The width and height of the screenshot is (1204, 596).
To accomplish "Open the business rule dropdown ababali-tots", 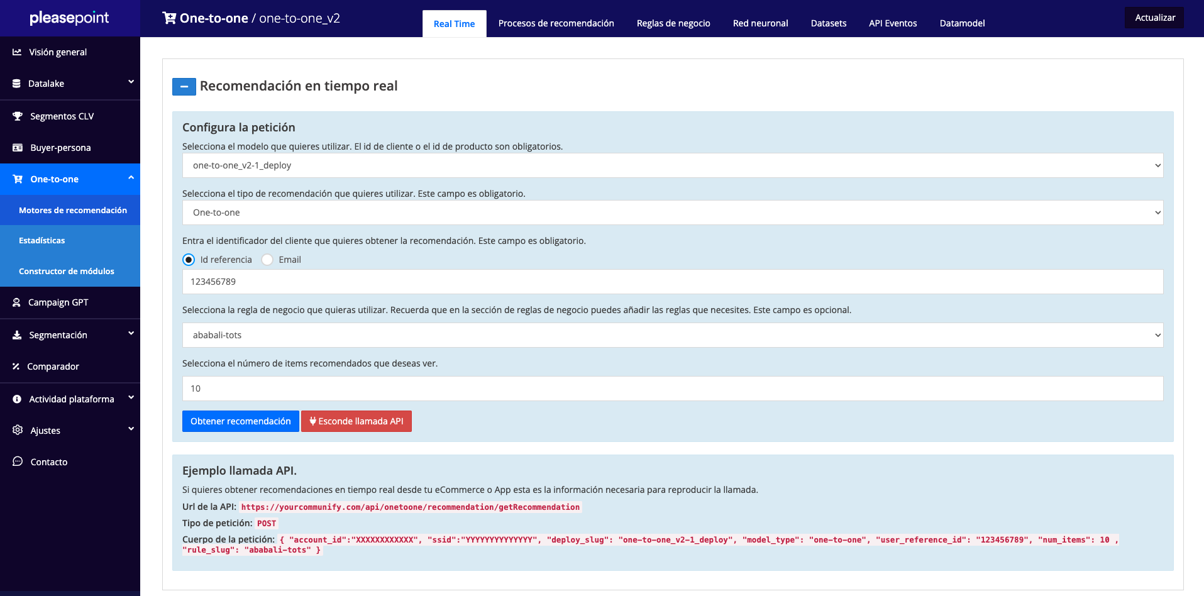I will click(672, 335).
